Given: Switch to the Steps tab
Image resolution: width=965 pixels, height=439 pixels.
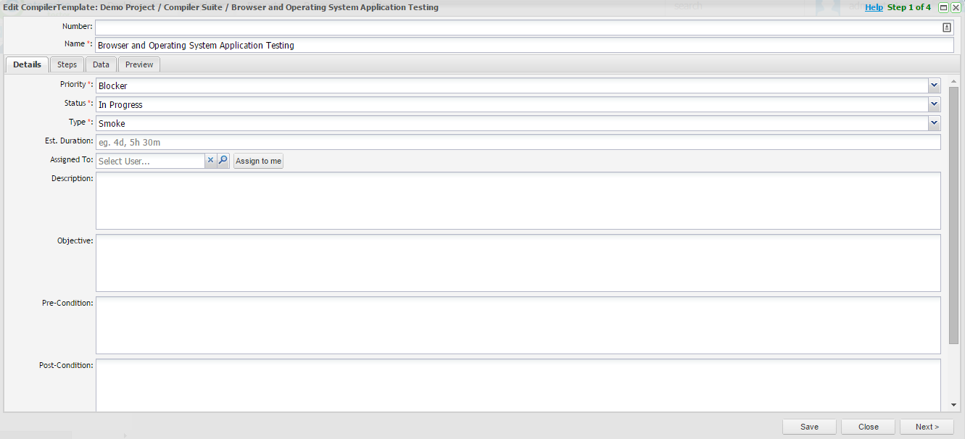Looking at the screenshot, I should click(67, 64).
